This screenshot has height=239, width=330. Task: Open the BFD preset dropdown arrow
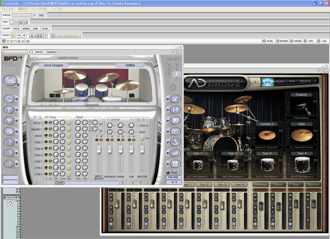[30, 52]
